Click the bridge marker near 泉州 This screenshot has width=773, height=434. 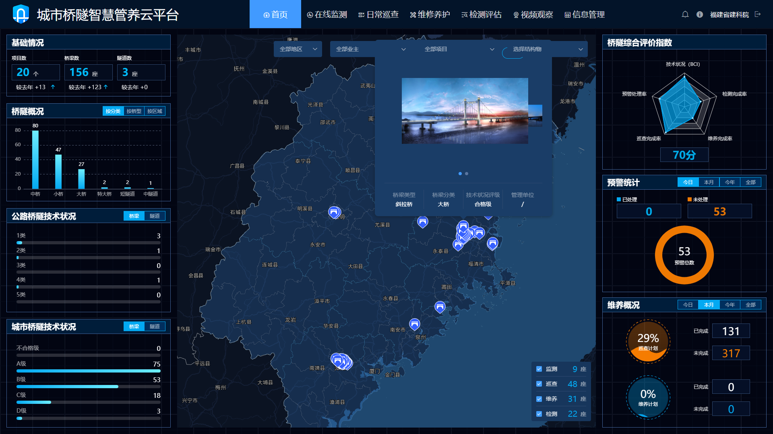click(414, 324)
